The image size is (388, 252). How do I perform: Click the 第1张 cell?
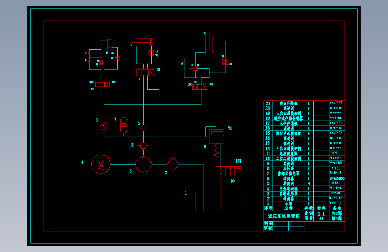click(x=337, y=218)
